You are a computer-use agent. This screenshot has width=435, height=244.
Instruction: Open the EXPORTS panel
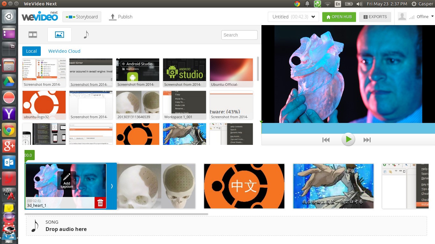(x=375, y=17)
